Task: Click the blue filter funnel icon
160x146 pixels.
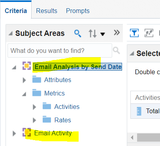Action: tap(134, 33)
